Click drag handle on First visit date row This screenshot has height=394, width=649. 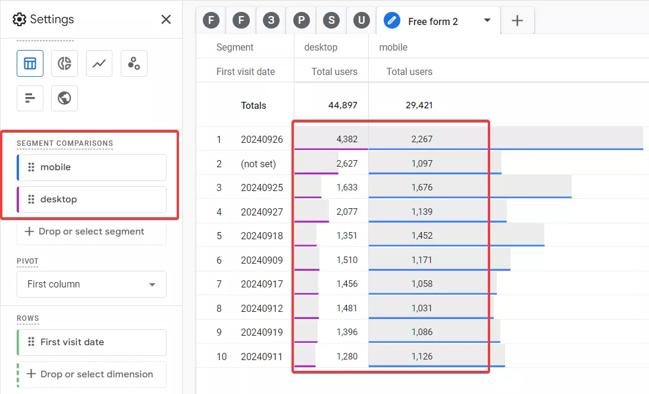(x=31, y=342)
